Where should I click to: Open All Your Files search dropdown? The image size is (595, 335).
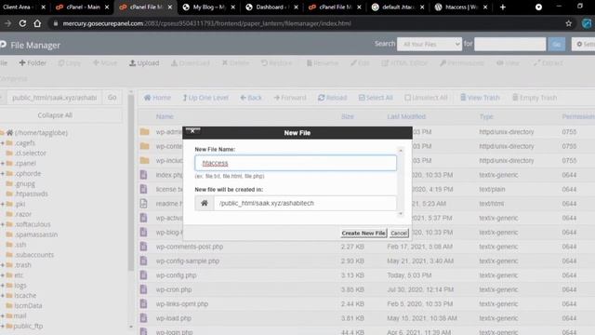(x=430, y=44)
